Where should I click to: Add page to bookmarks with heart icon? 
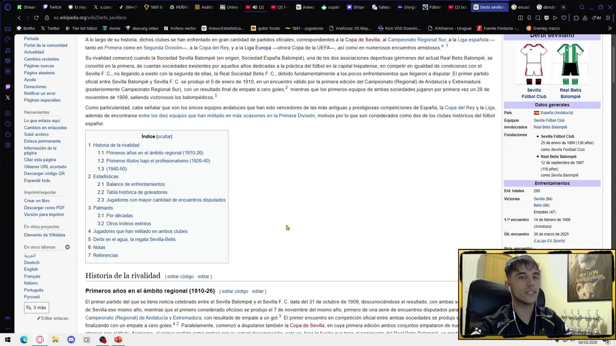(x=564, y=18)
